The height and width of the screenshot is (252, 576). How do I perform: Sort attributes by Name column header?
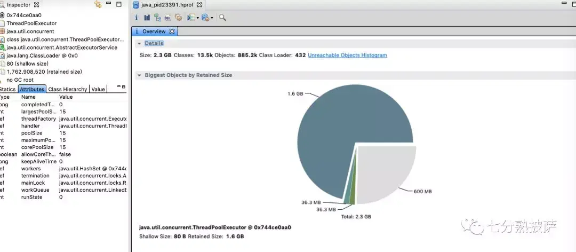28,97
